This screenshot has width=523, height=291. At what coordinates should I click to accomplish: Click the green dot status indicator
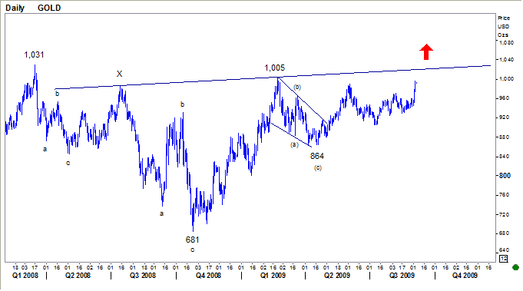point(515,267)
